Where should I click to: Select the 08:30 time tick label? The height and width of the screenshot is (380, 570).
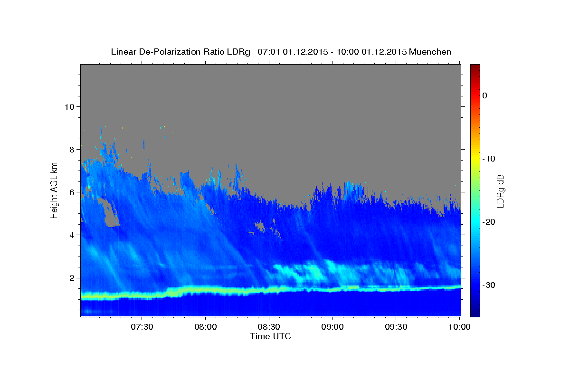click(269, 327)
